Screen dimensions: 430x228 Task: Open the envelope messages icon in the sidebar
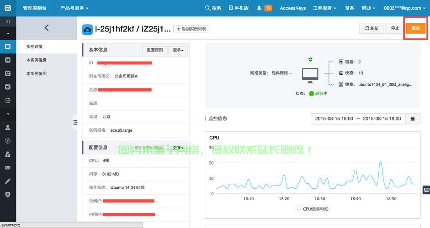8,167
